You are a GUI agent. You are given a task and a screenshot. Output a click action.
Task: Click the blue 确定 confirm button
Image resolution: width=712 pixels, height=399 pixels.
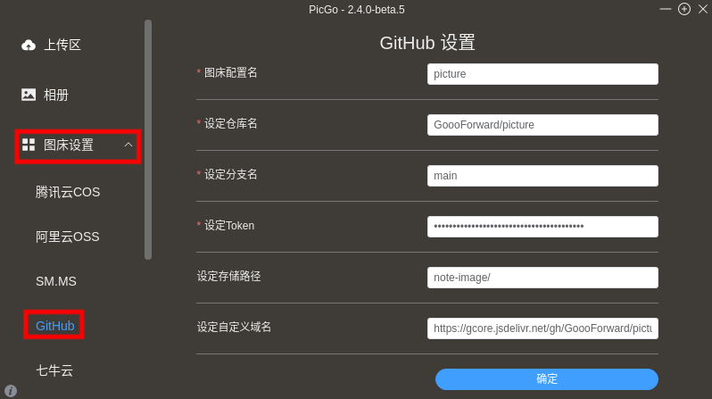[x=547, y=379]
